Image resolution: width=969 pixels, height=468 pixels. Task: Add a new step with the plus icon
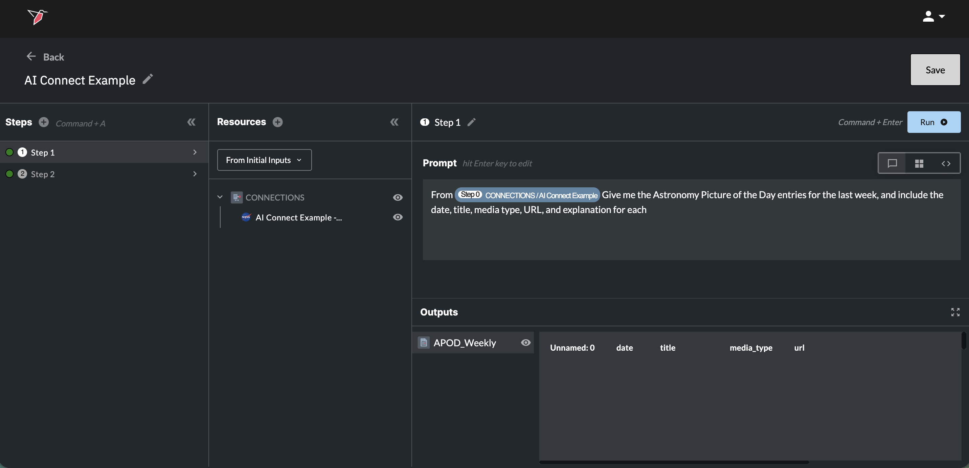[x=44, y=122]
